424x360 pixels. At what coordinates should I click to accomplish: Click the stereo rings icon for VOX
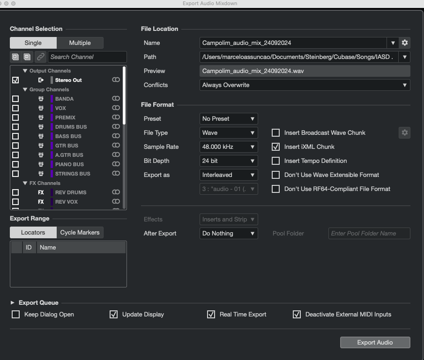point(116,108)
